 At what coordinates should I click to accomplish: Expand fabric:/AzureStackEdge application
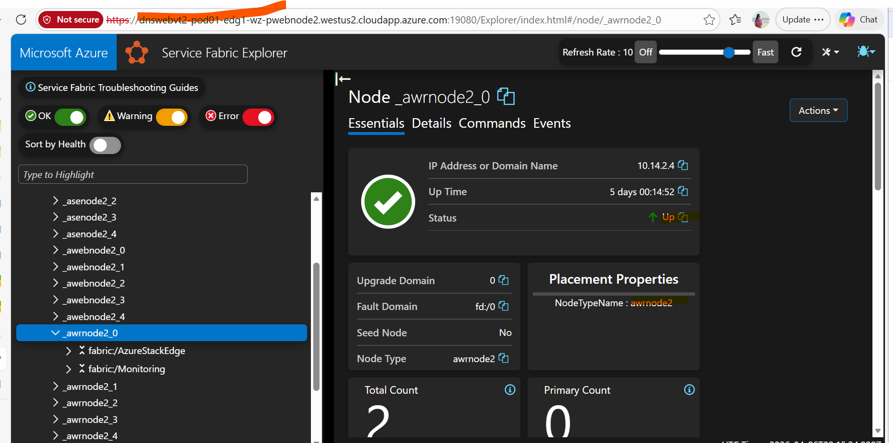[68, 351]
